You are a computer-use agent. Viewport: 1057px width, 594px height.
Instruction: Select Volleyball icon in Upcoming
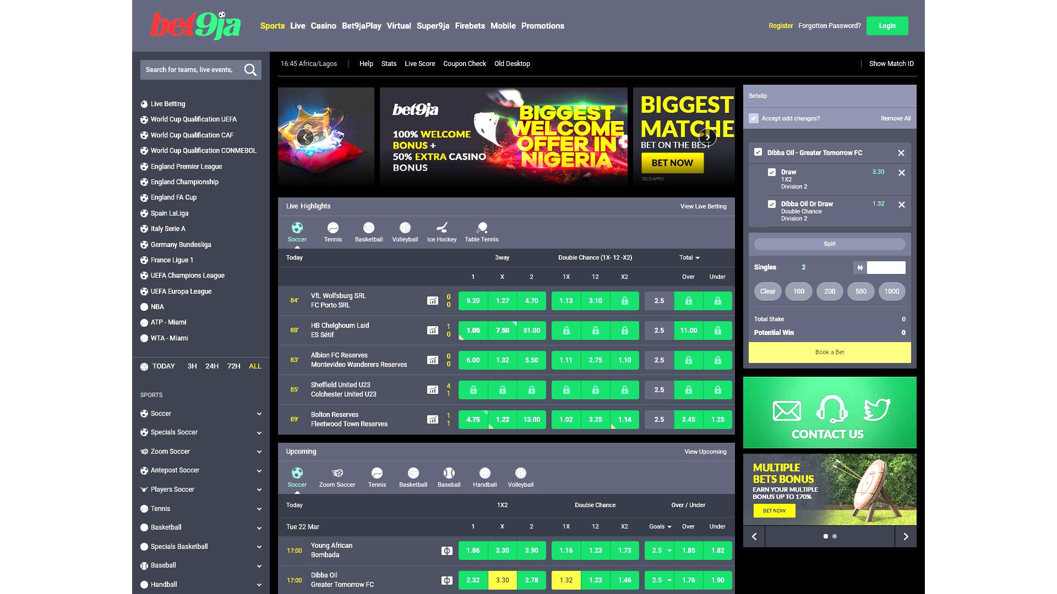(x=521, y=473)
